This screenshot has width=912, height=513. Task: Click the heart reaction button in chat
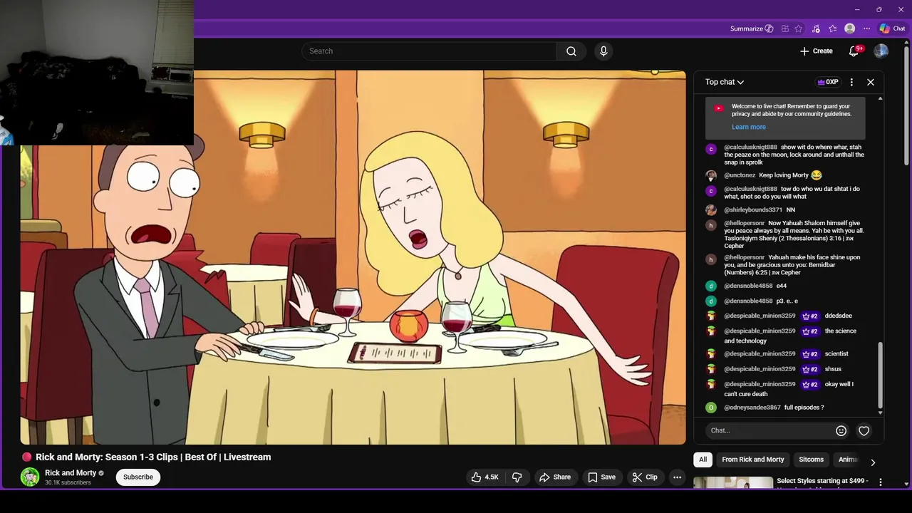tap(864, 430)
